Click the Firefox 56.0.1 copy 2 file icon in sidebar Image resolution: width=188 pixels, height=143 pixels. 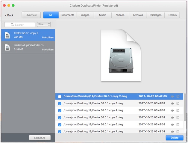(x=7, y=35)
